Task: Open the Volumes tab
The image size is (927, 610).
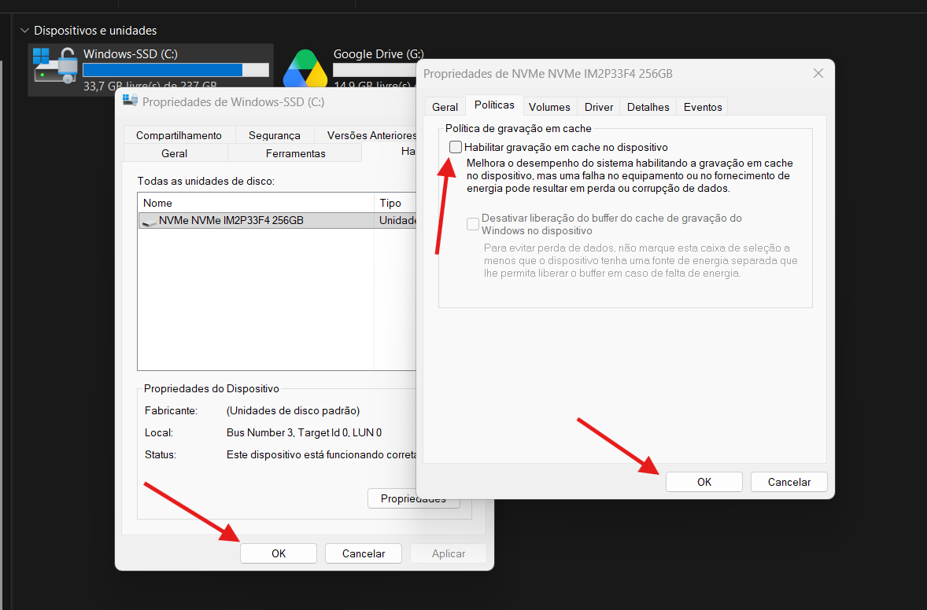Action: tap(549, 107)
